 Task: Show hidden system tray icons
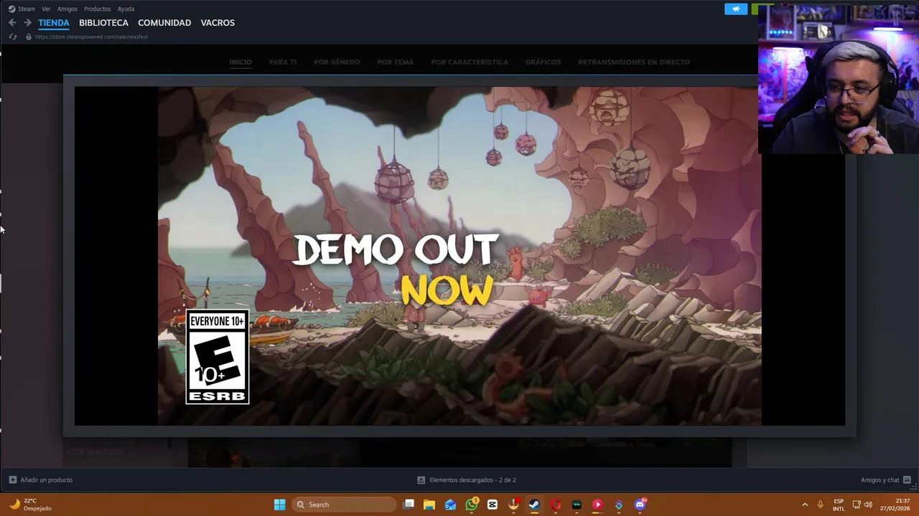(805, 505)
